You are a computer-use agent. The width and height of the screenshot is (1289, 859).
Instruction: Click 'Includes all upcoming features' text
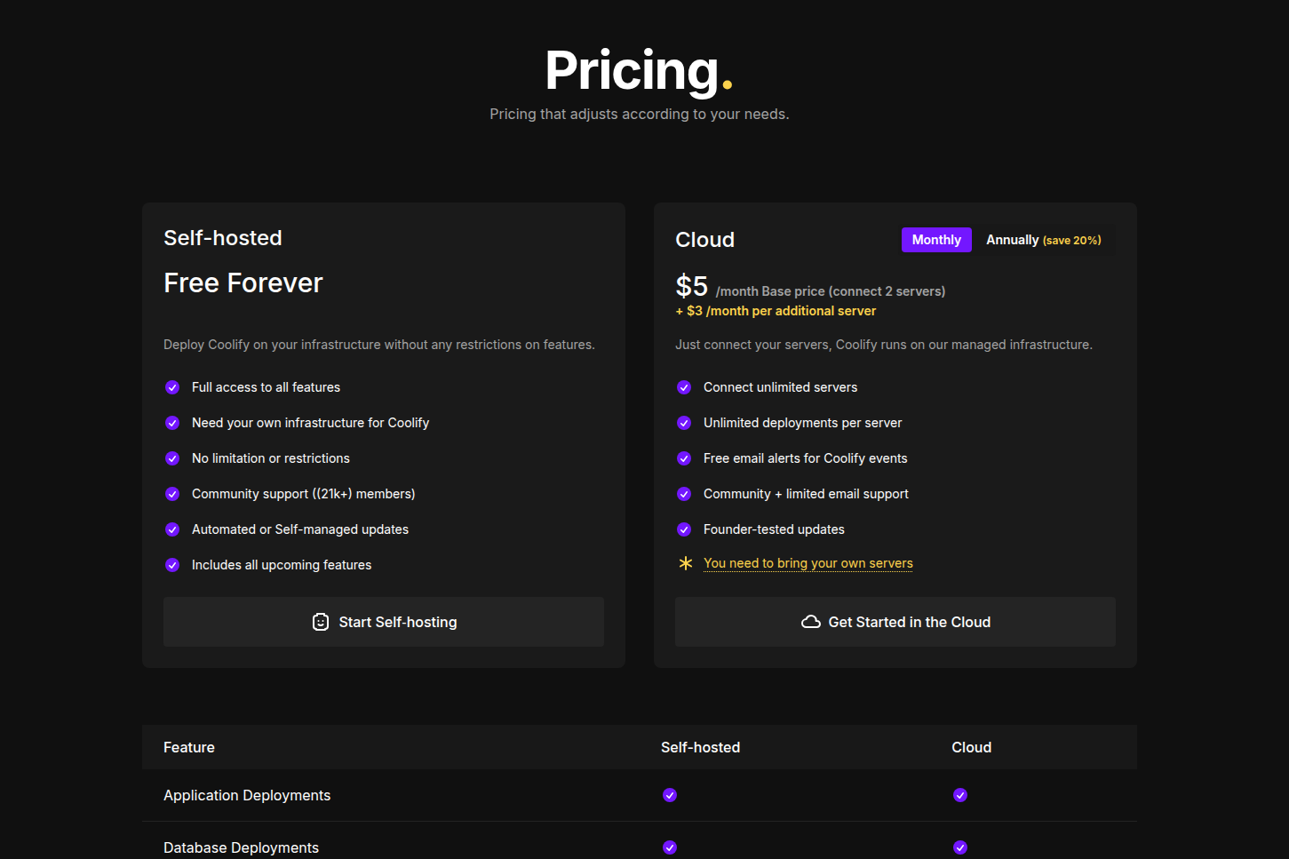282,565
